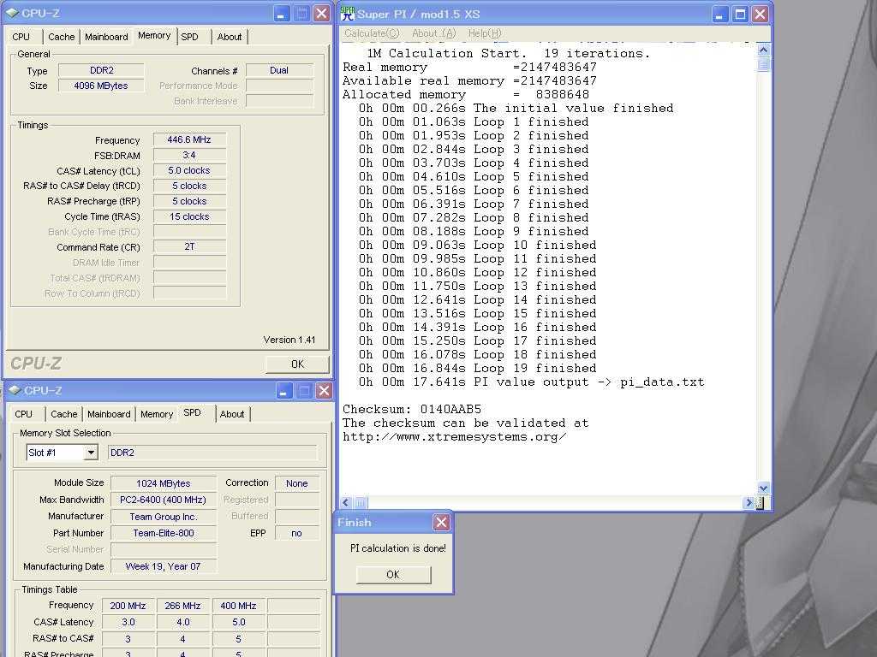Click the 266 MHz timings table frequency cell

183,606
